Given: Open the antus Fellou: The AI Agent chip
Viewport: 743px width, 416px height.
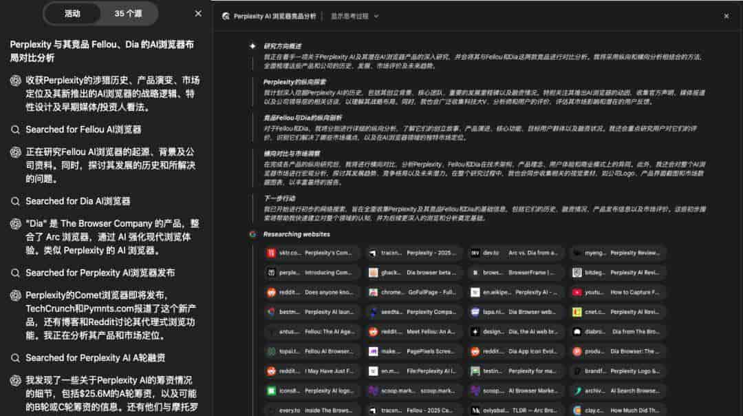Looking at the screenshot, I should [312, 331].
